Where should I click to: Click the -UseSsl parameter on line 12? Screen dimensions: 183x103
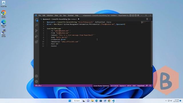point(54,46)
